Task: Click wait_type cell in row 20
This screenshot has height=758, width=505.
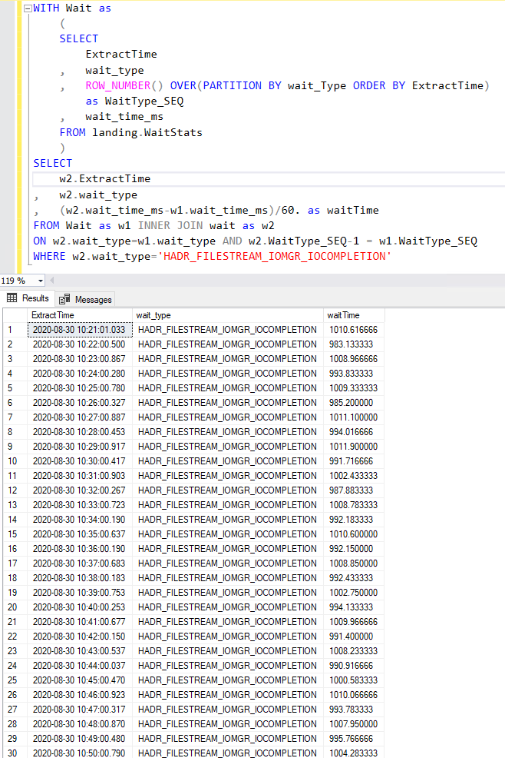Action: [227, 607]
